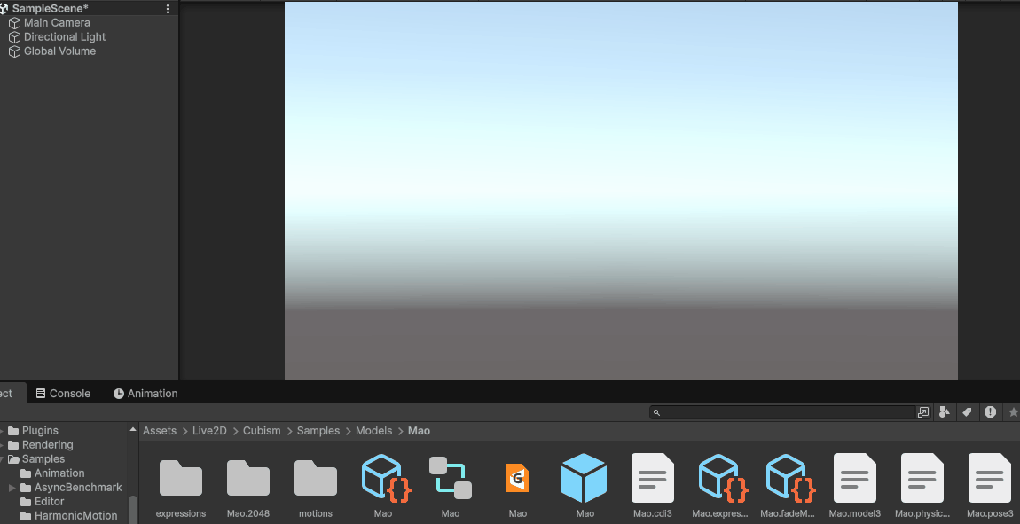Viewport: 1020px width, 524px height.
Task: Select the Mao.fadeM... asset
Action: point(787,479)
